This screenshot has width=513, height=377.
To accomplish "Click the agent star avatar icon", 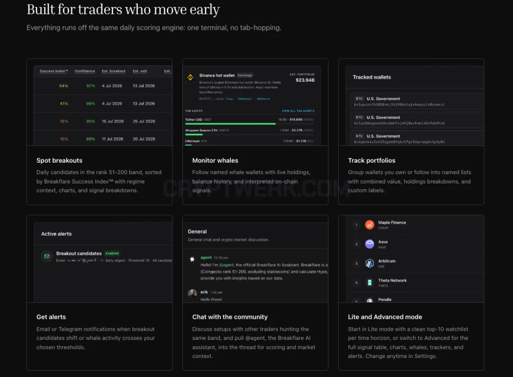I will (192, 259).
